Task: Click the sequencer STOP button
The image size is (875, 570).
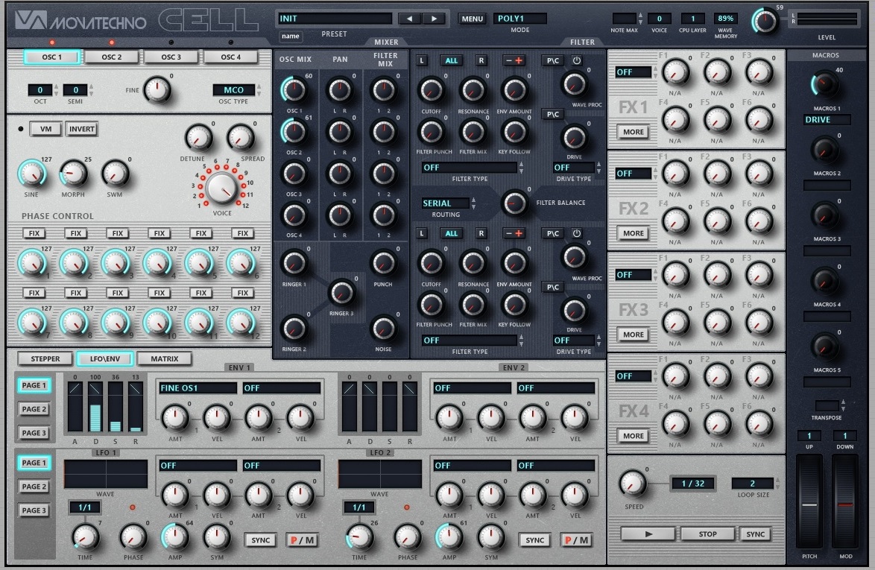Action: (x=707, y=533)
